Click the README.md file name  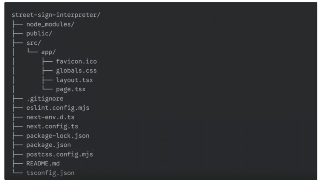(43, 163)
